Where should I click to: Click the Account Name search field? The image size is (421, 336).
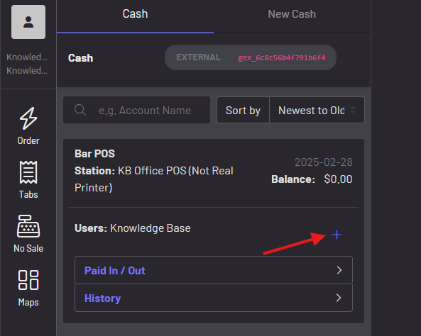point(136,110)
